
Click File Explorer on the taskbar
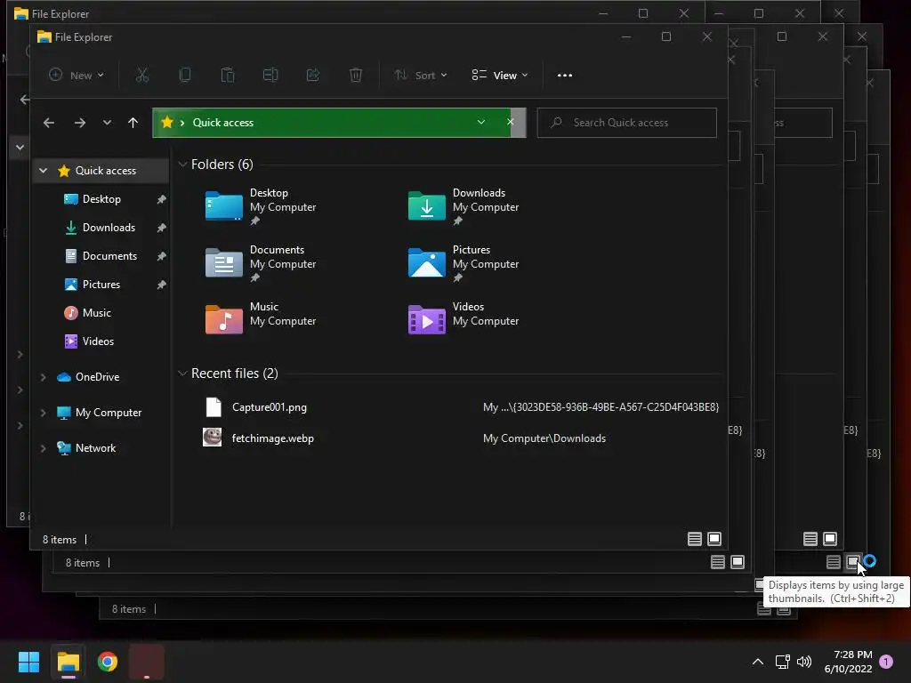tap(68, 662)
